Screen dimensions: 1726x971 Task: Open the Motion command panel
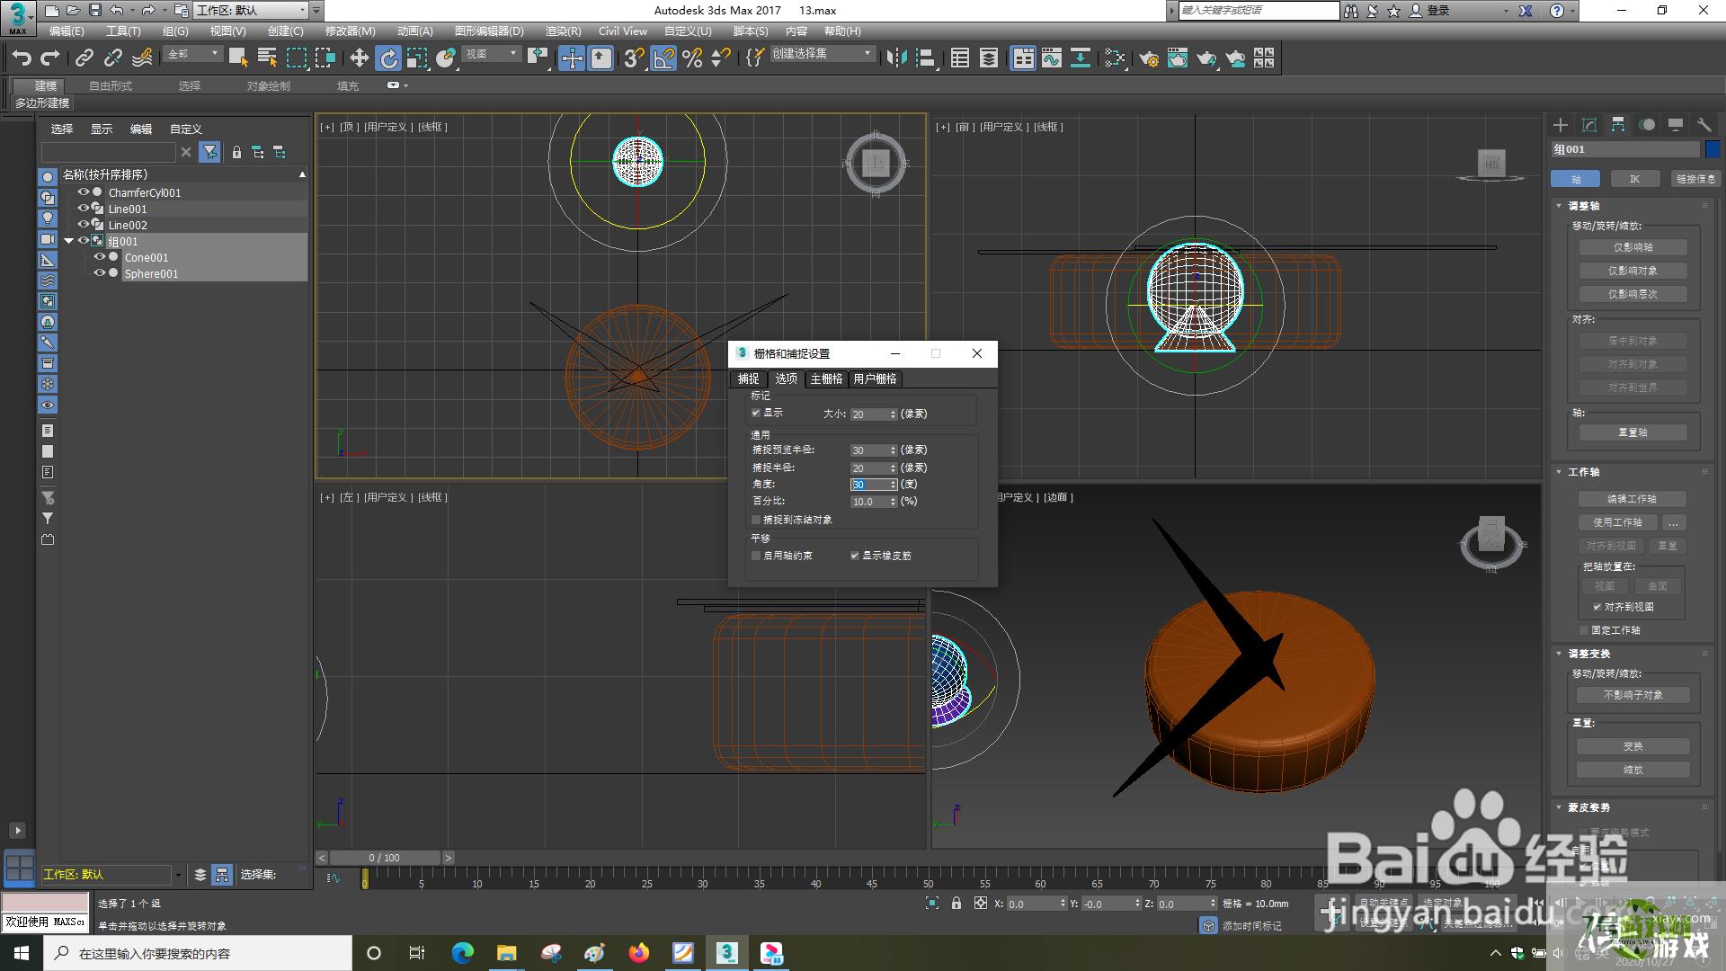(1647, 125)
